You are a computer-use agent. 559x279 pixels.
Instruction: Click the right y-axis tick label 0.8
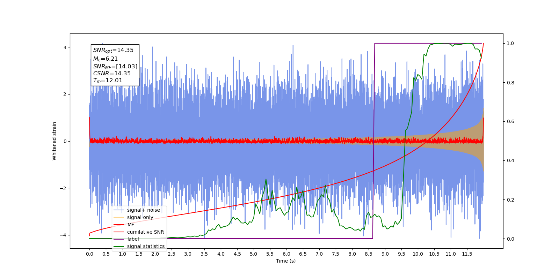510,83
